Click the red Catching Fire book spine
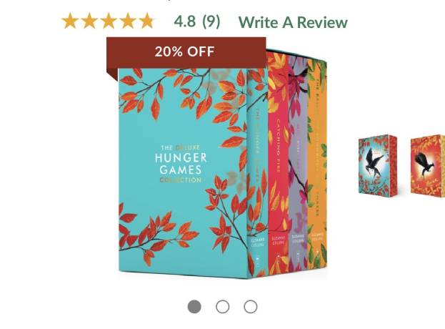 [x=278, y=164]
